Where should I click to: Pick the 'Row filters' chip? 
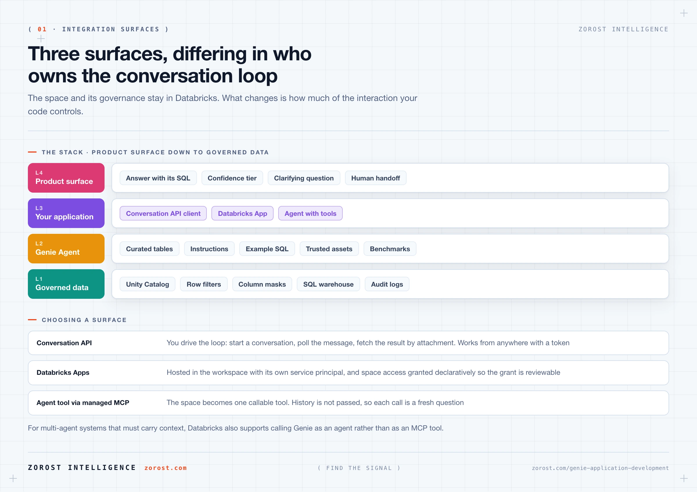[x=204, y=284]
